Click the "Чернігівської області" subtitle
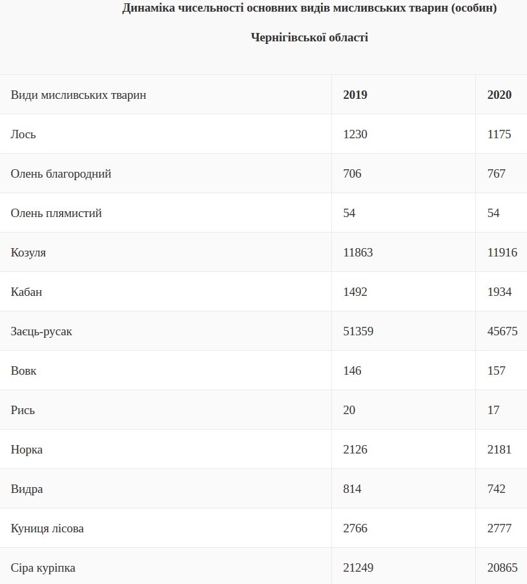Image resolution: width=527 pixels, height=584 pixels. pyautogui.click(x=309, y=37)
